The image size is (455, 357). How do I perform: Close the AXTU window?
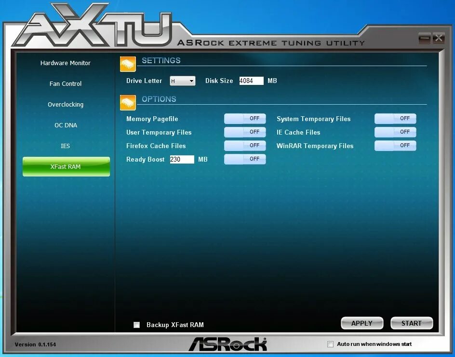439,38
